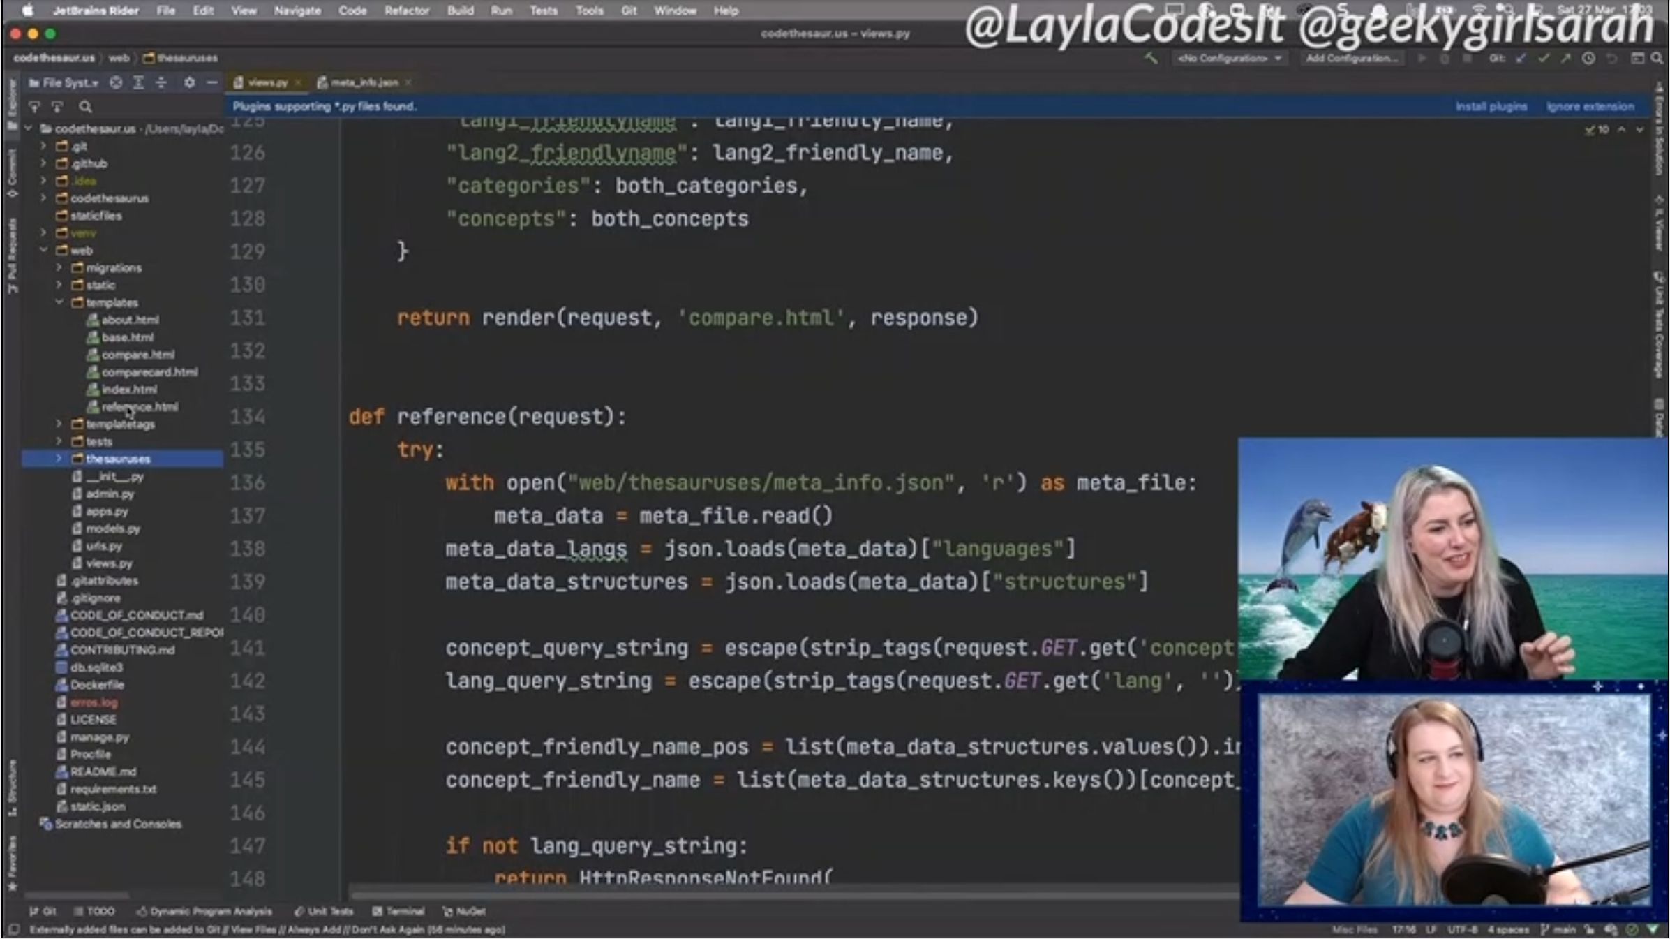Expand the migrations folder
Viewport: 1670px width, 939px height.
59,268
